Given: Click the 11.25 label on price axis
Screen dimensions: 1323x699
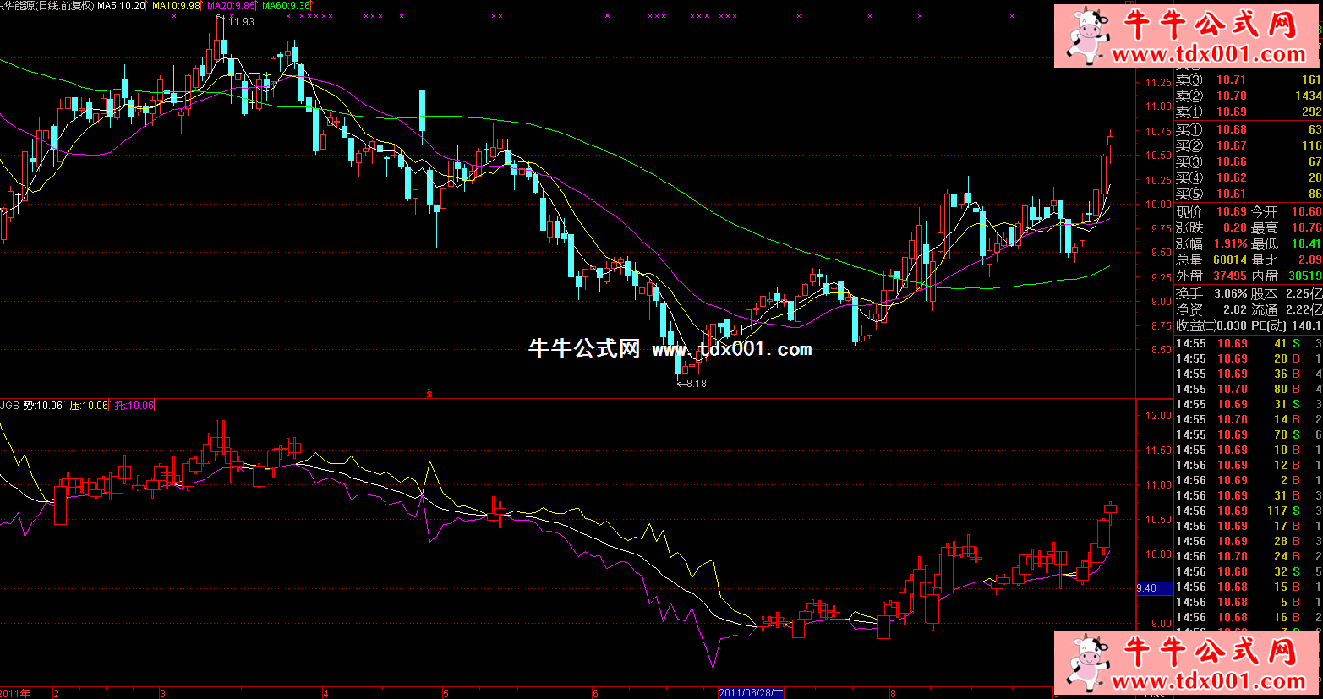Looking at the screenshot, I should coord(1158,83).
